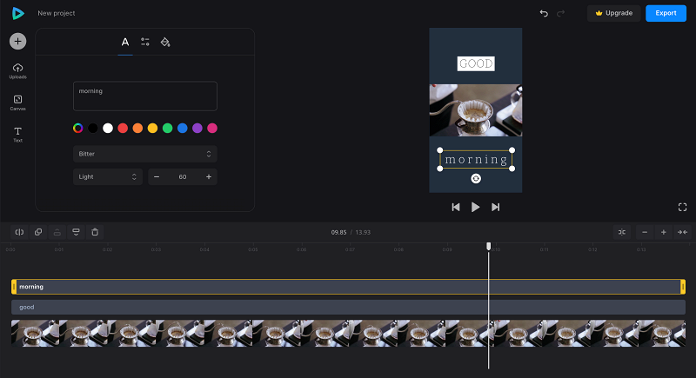Viewport: 696px width, 378px height.
Task: Select the green color swatch
Action: tap(167, 128)
